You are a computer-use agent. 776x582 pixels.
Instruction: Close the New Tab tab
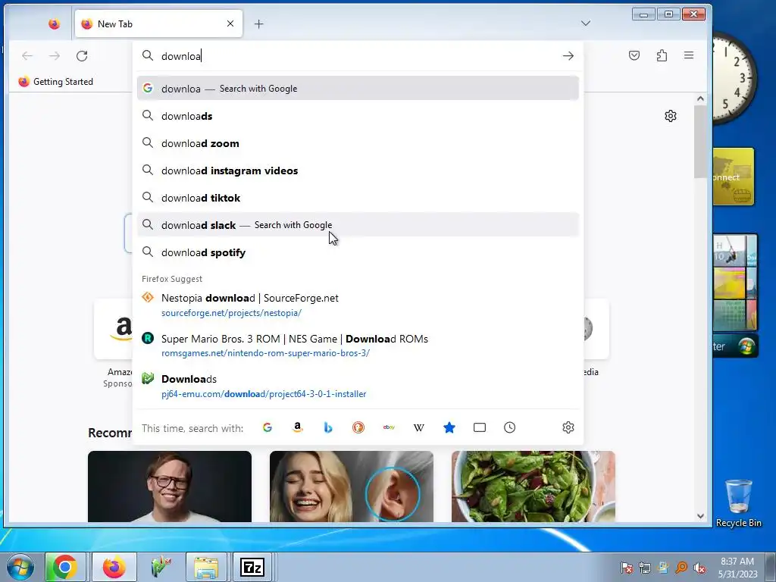tap(230, 23)
